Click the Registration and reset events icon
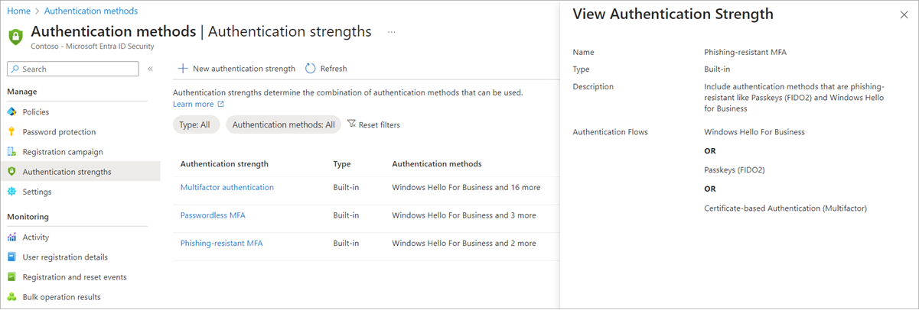This screenshot has height=310, width=919. (11, 276)
